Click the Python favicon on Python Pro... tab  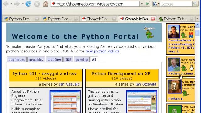(6, 19)
